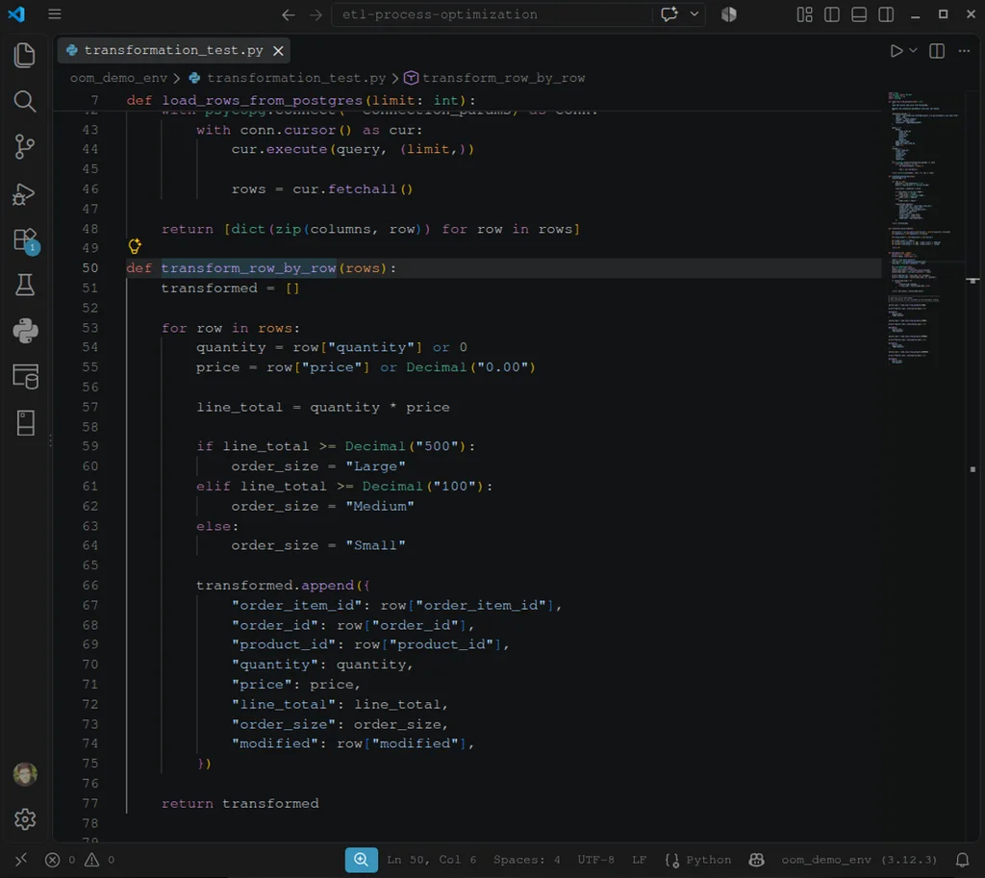The width and height of the screenshot is (985, 878).
Task: Click Ln 50, Col 6 status
Action: click(x=432, y=860)
